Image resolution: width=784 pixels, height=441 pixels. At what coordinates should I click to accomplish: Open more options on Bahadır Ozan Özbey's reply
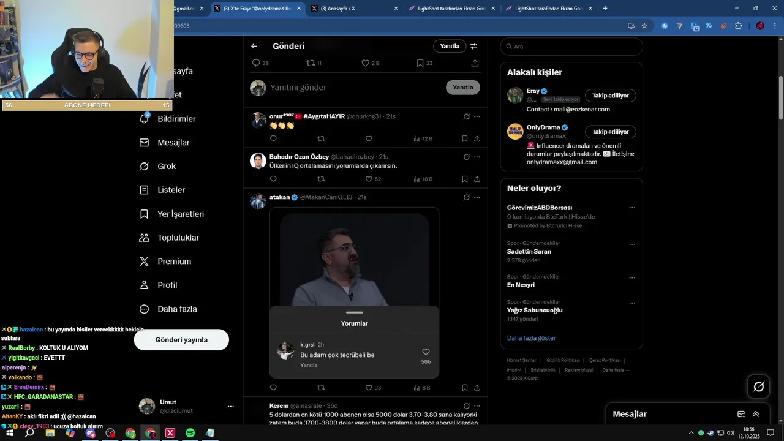click(x=477, y=157)
